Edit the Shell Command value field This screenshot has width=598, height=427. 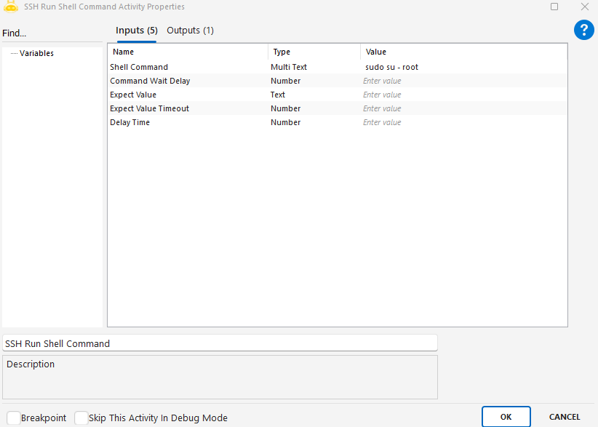[x=463, y=67]
